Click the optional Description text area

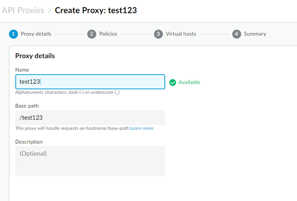pos(90,161)
